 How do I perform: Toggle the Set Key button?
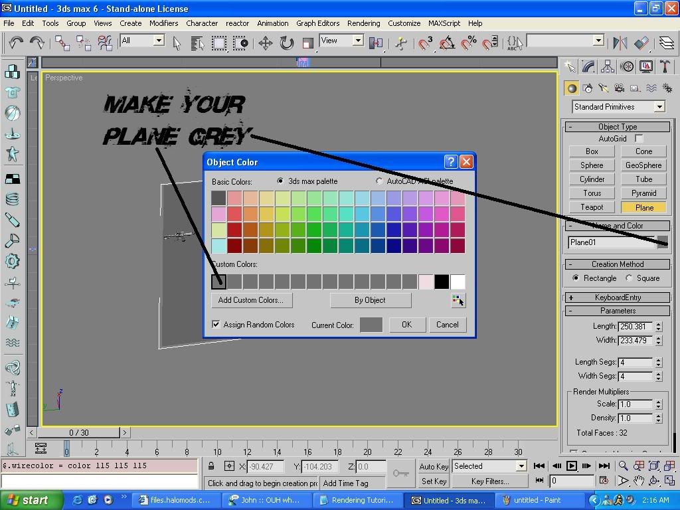coord(434,481)
